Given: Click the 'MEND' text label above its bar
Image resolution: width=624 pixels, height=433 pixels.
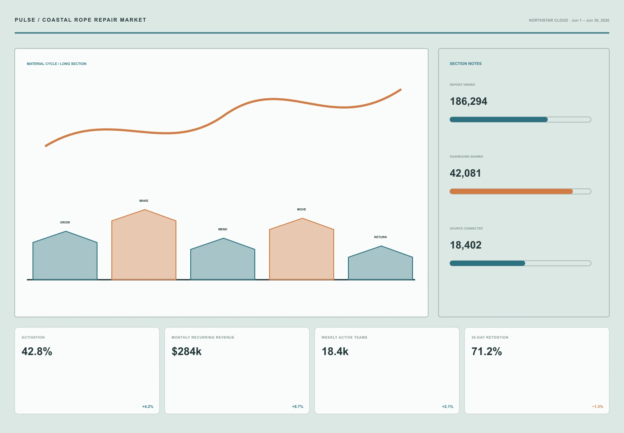Looking at the screenshot, I should [x=223, y=229].
